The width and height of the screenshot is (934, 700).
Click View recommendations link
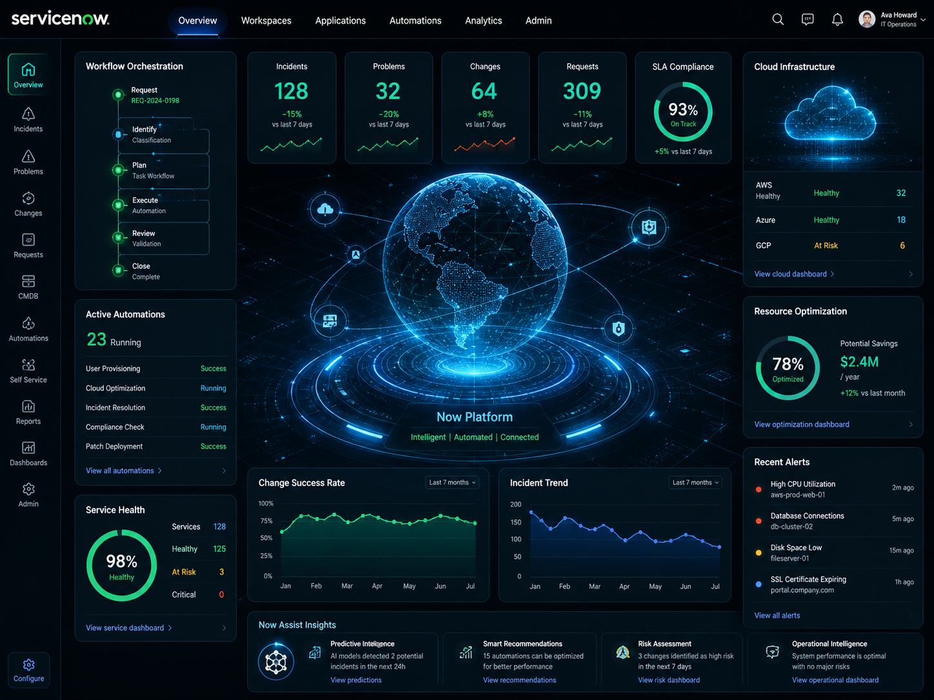(519, 680)
